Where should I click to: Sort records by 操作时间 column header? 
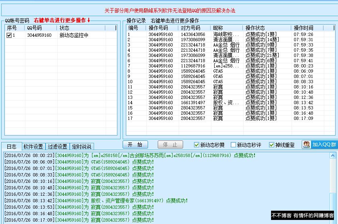[x=303, y=28]
